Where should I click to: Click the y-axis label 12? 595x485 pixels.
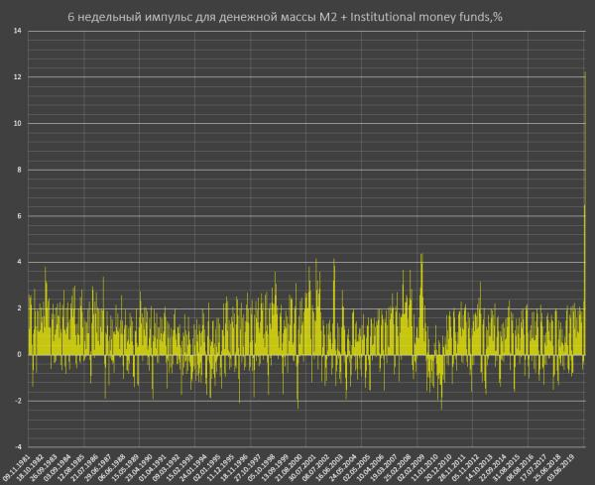click(18, 77)
